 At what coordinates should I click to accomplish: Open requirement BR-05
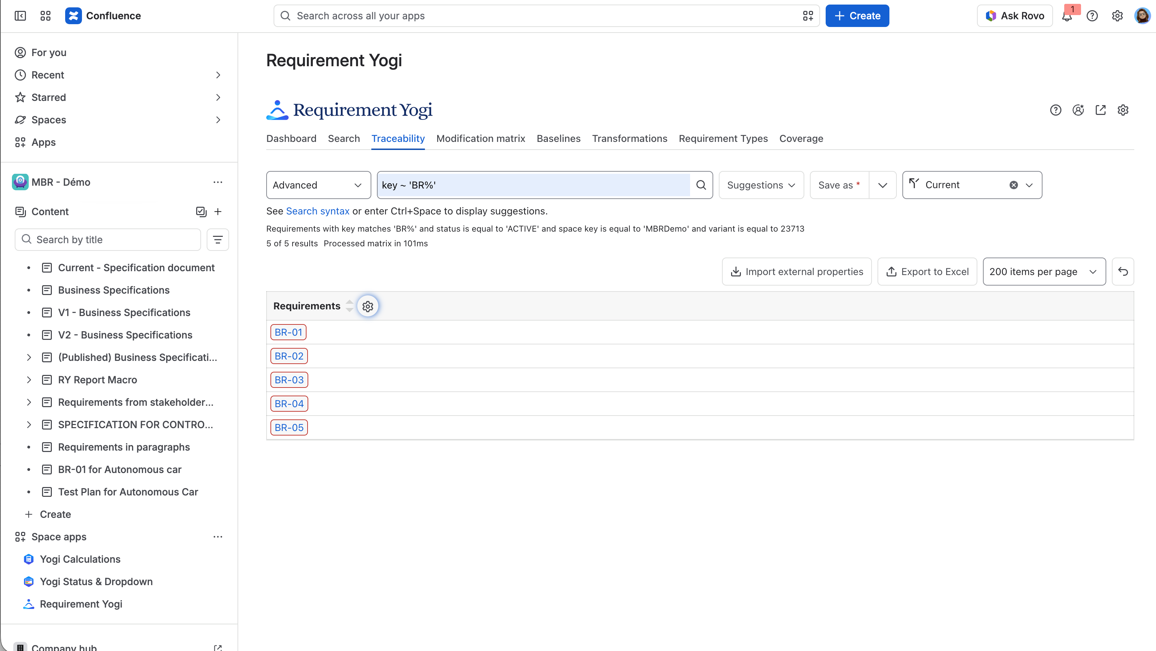[289, 427]
